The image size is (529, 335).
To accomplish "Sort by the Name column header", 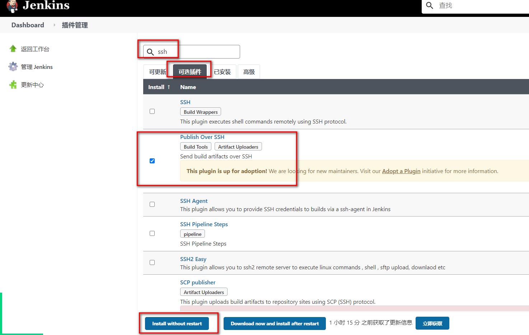I will point(188,87).
